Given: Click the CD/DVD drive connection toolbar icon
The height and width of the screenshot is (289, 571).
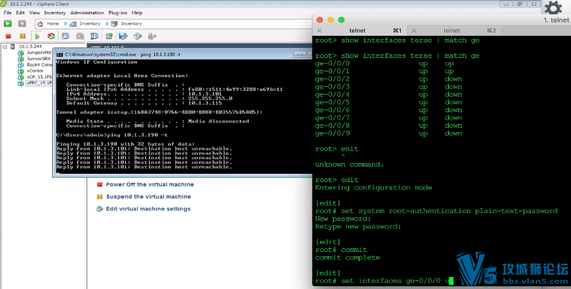Looking at the screenshot, I should click(138, 36).
